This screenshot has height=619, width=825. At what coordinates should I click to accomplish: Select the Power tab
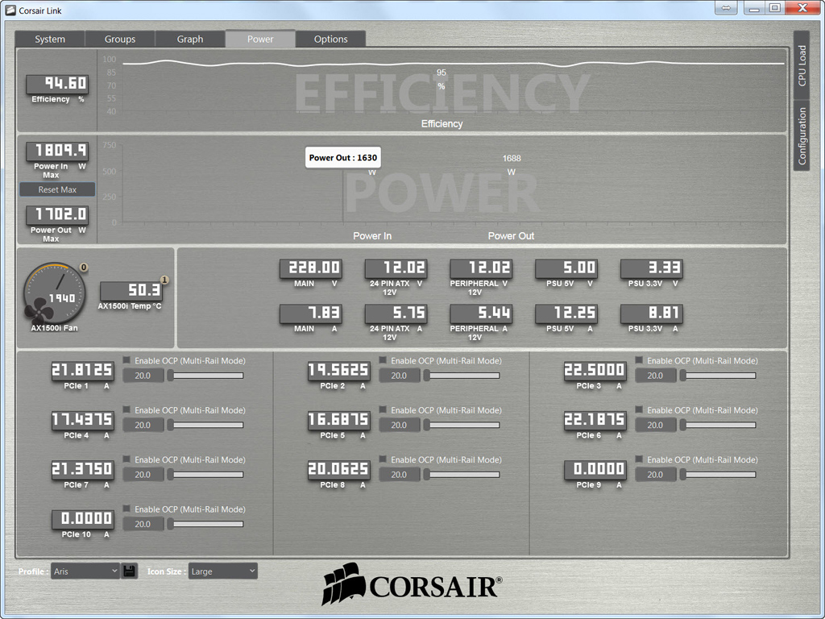[x=260, y=39]
